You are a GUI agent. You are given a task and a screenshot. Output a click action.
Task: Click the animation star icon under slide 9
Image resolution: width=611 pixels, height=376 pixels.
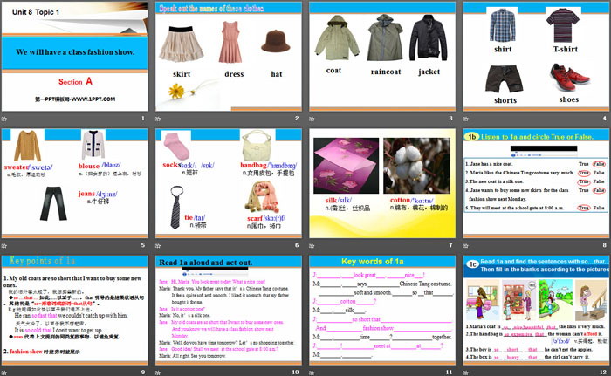(x=4, y=373)
